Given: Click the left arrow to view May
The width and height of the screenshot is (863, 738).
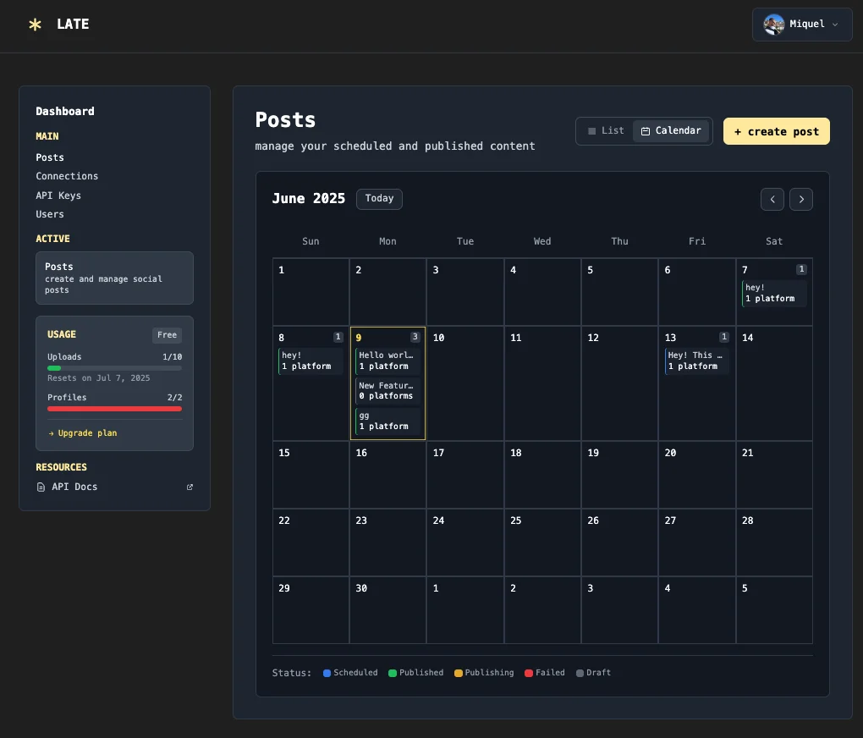Looking at the screenshot, I should click(772, 199).
